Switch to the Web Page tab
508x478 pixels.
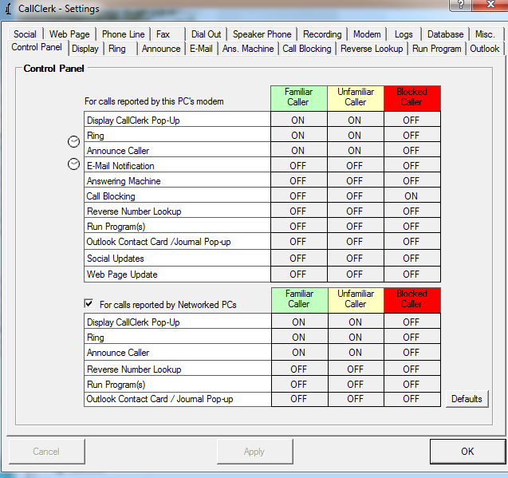click(69, 34)
